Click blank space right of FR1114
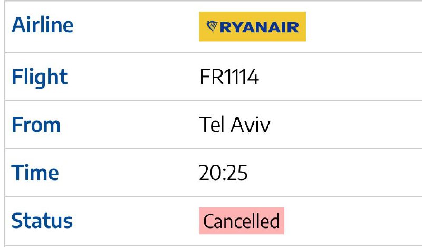Screen dimensions: 422x247 pyautogui.click(x=340, y=77)
